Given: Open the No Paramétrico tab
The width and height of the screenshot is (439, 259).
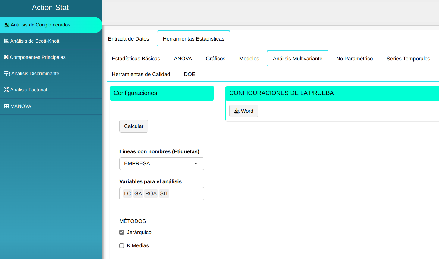Looking at the screenshot, I should [x=354, y=59].
